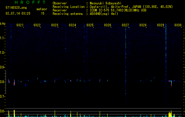Click the meteor label
The image size is (185, 117).
click(42, 9)
